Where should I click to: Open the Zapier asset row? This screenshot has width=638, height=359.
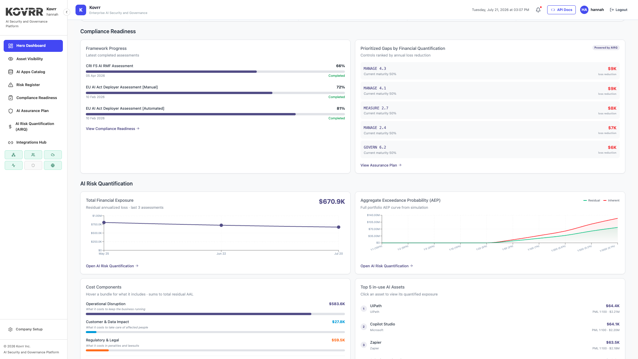(x=490, y=345)
